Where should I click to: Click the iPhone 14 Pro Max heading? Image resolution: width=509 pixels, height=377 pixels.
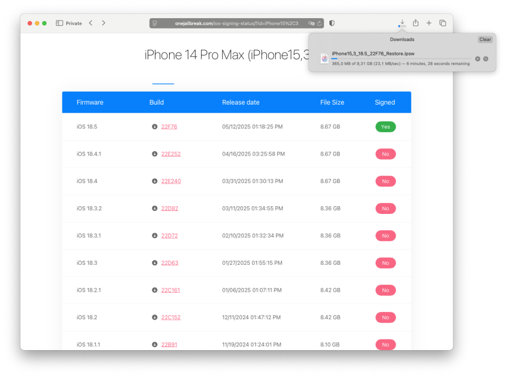pyautogui.click(x=226, y=54)
